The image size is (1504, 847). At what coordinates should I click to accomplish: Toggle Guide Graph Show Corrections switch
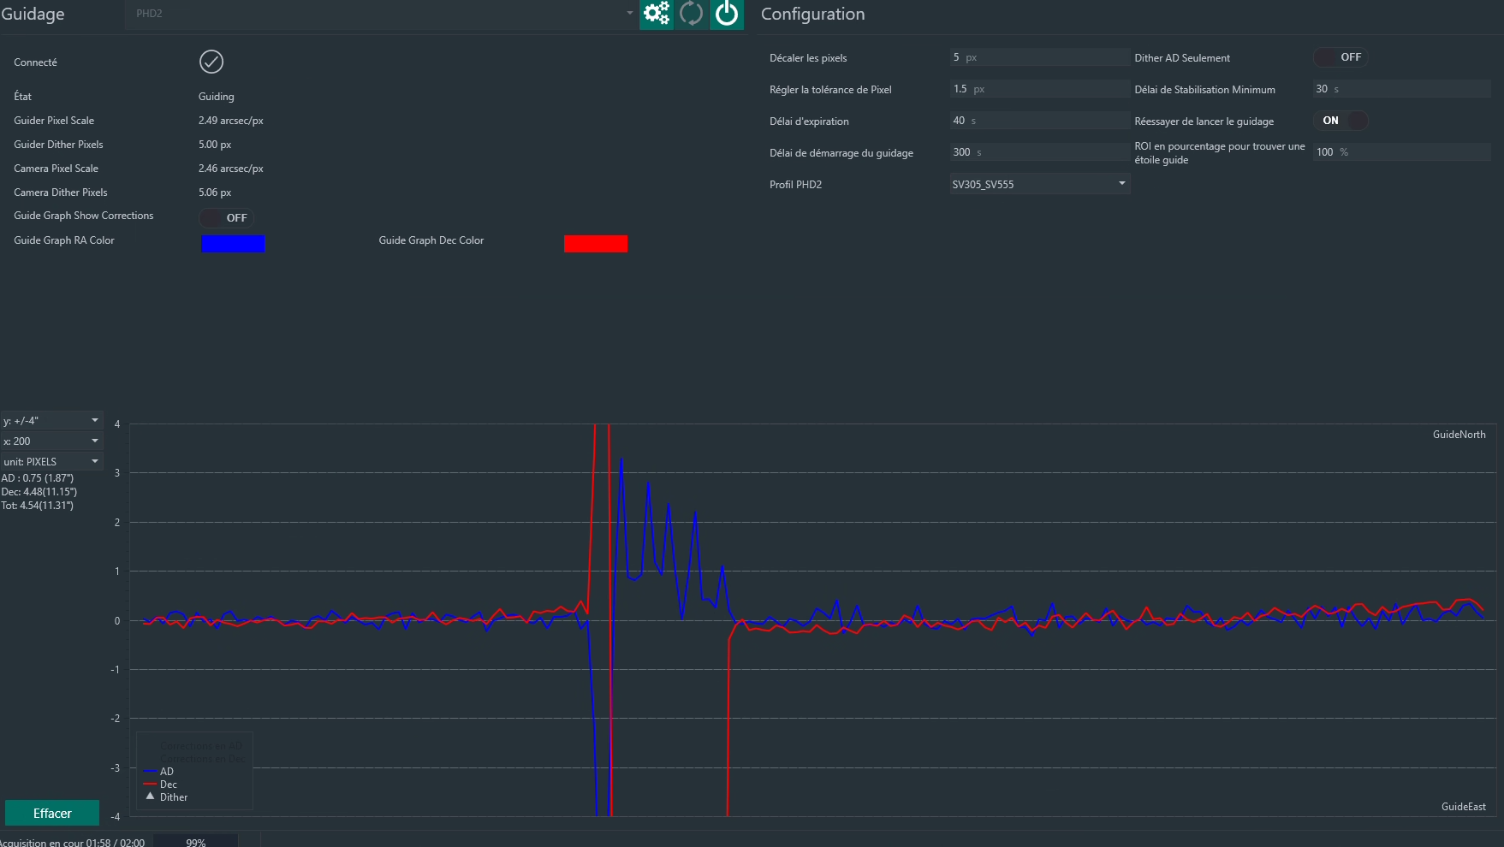pos(227,217)
